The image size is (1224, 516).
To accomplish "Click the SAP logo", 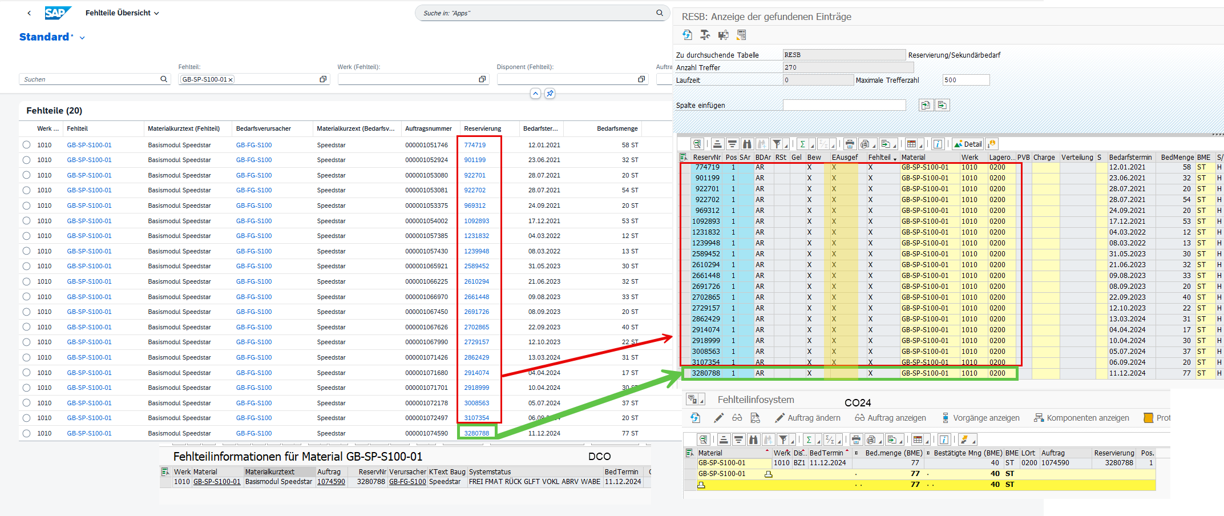I will (x=58, y=13).
